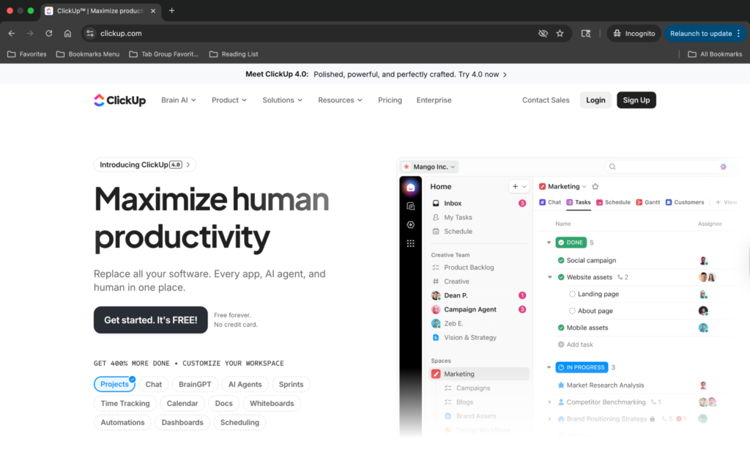The image size is (750, 469).
Task: Open the Product dropdown menu
Action: tap(229, 100)
